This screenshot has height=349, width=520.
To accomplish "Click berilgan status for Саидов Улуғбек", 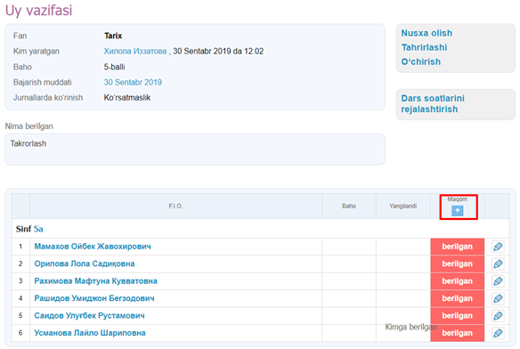I will click(x=458, y=315).
